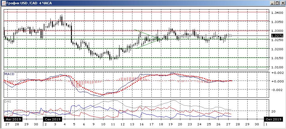
Task: Select the MACD indicator label
Action: point(9,74)
